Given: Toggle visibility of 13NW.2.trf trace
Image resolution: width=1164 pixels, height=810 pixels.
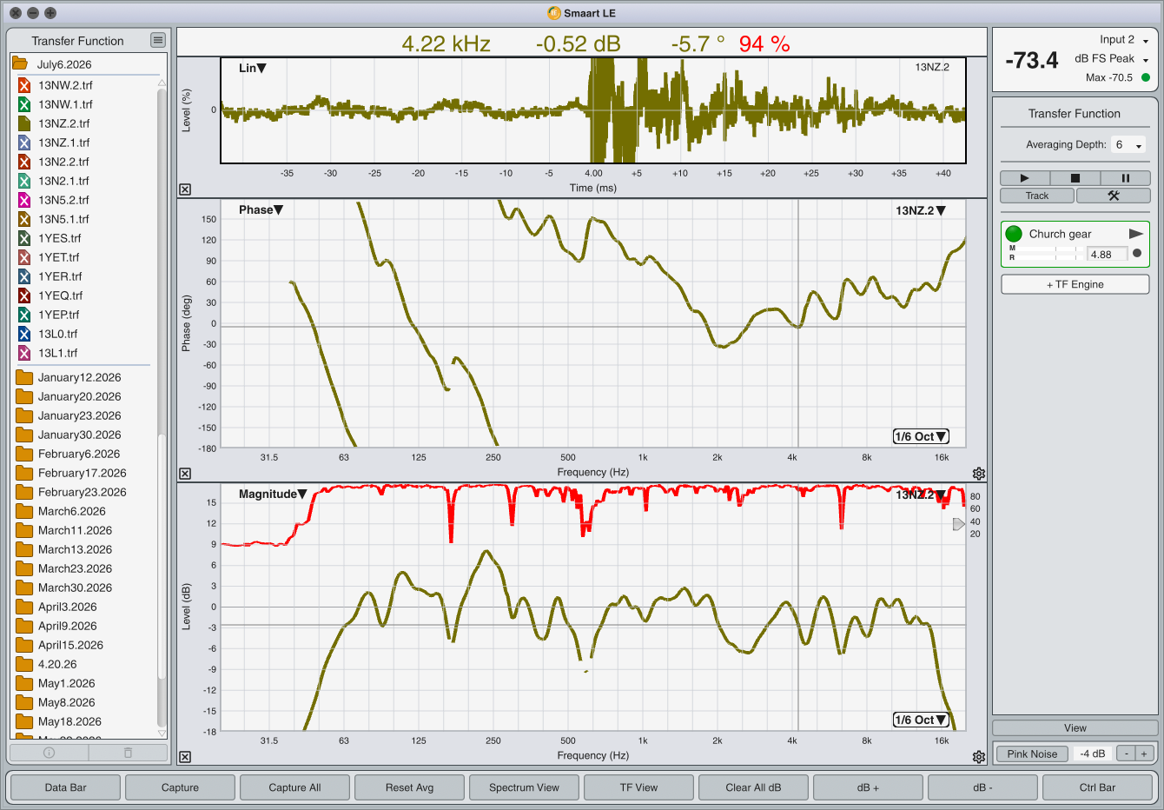Looking at the screenshot, I should click(x=24, y=85).
